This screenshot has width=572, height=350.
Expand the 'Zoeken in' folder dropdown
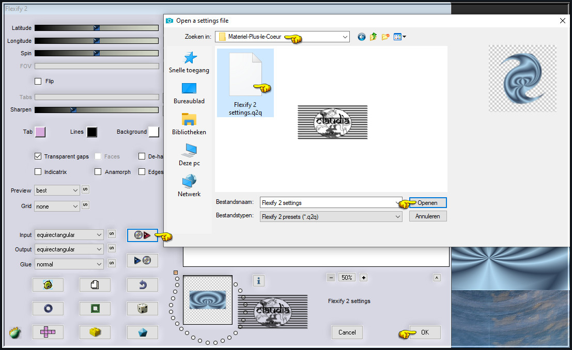[345, 37]
